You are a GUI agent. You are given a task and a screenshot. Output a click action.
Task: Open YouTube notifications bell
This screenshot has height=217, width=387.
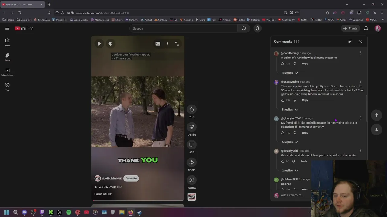click(366, 28)
